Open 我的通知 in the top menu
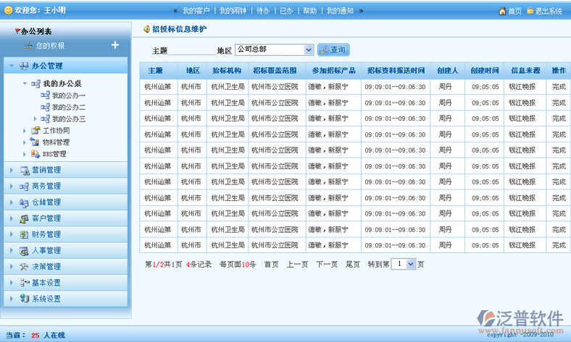This screenshot has width=571, height=342. 339,11
